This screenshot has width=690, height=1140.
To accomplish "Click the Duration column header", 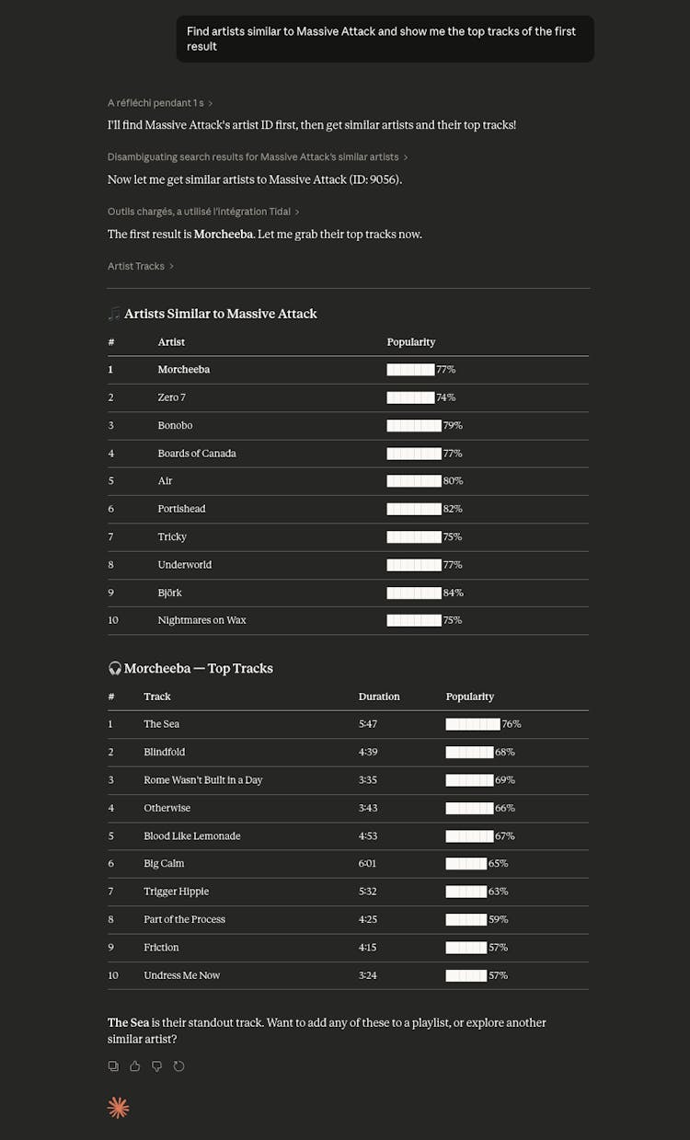I will (379, 697).
